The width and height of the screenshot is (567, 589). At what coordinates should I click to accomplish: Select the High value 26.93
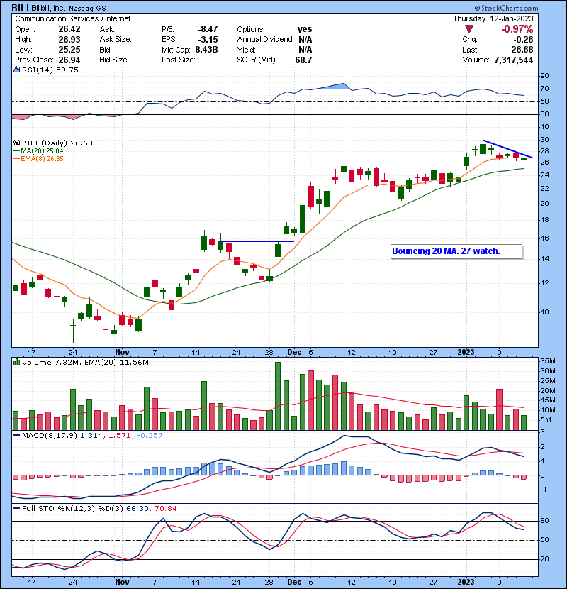[69, 39]
